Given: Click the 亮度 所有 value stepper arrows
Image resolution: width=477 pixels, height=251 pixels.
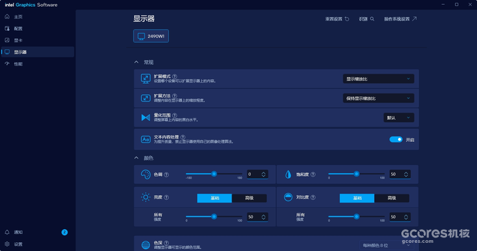Looking at the screenshot, I should point(264,217).
